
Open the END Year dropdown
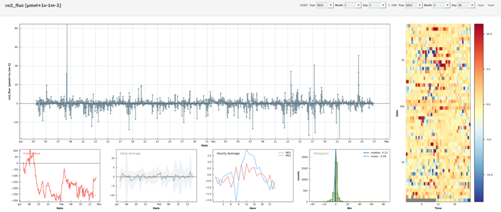414,5
